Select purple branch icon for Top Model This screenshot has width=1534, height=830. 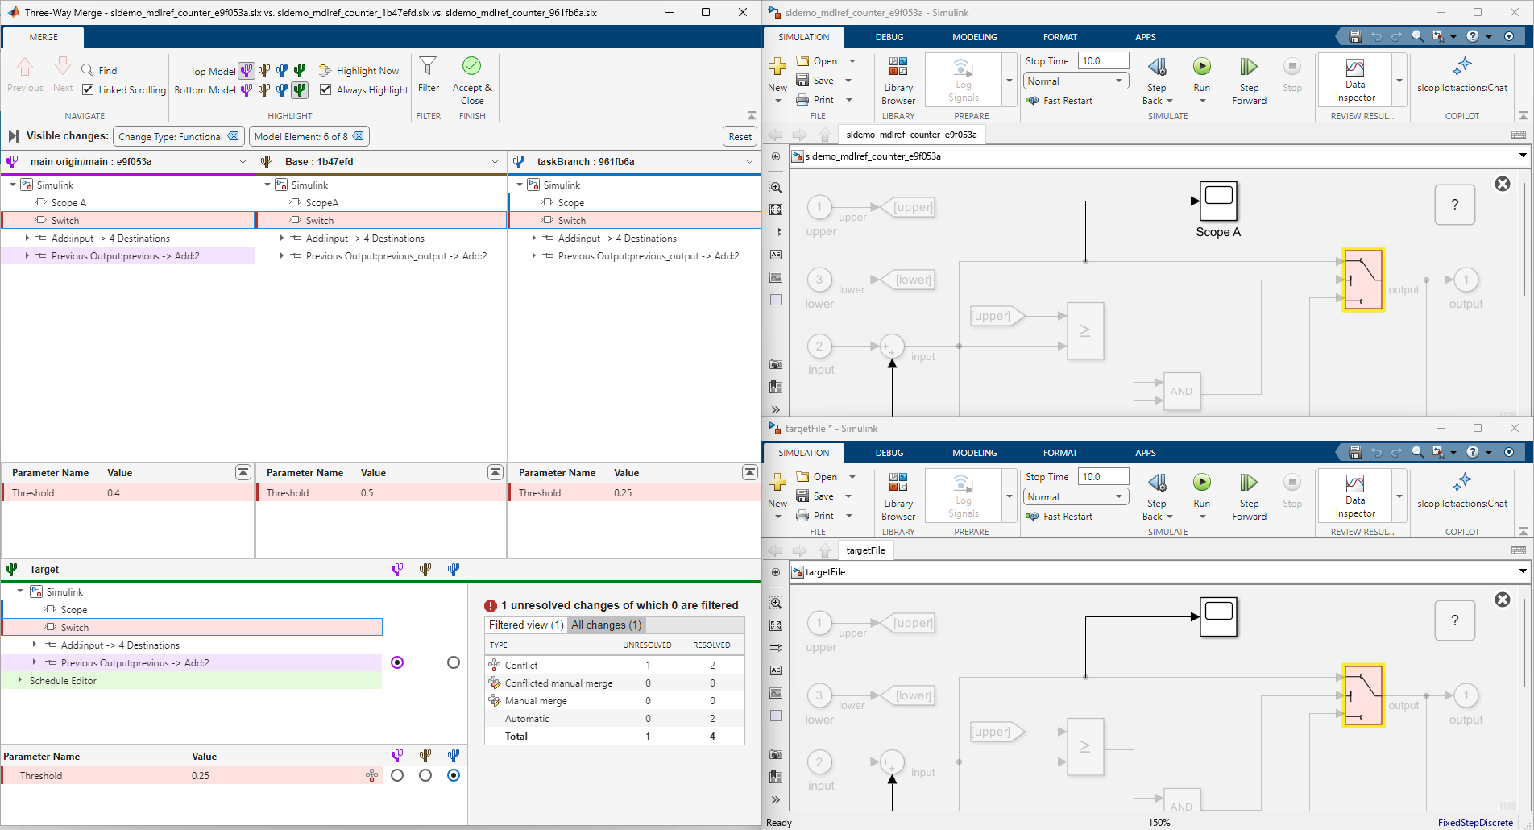click(247, 71)
